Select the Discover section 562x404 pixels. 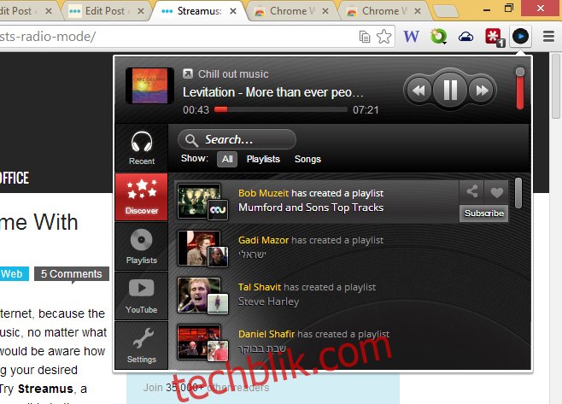[x=142, y=196]
